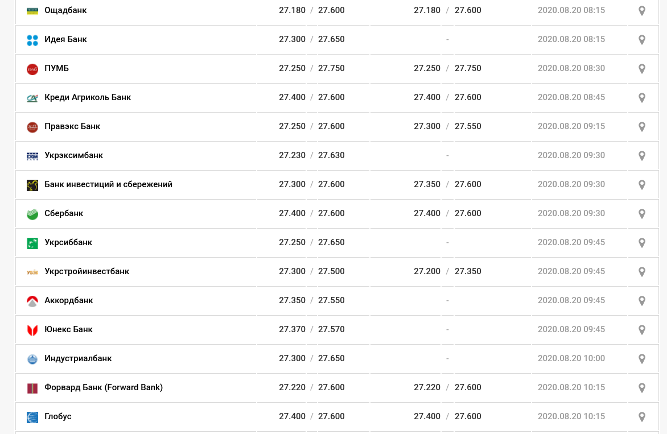This screenshot has width=667, height=434.
Task: Open location pin for Идея Банк row
Action: pos(642,39)
